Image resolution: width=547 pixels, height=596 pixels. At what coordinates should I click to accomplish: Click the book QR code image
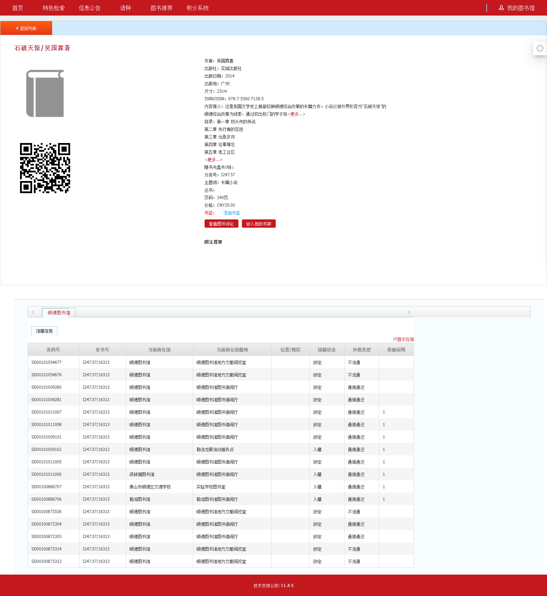coord(45,168)
